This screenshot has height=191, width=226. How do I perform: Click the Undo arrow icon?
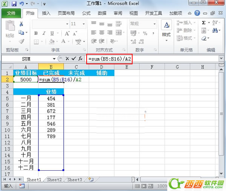click(x=21, y=4)
